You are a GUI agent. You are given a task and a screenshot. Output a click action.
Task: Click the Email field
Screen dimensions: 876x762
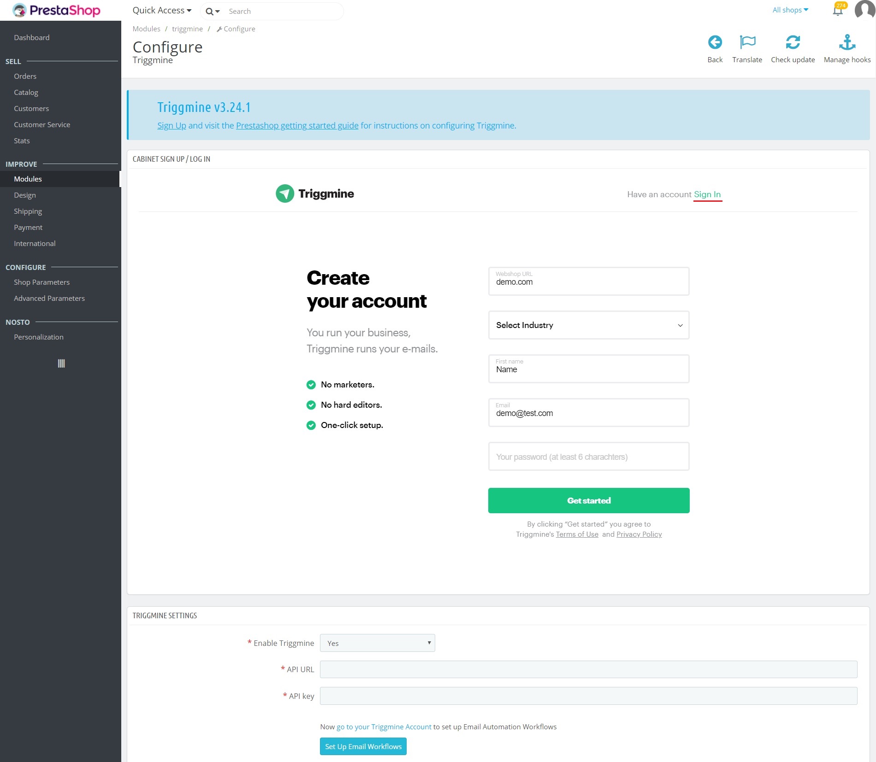coord(589,412)
